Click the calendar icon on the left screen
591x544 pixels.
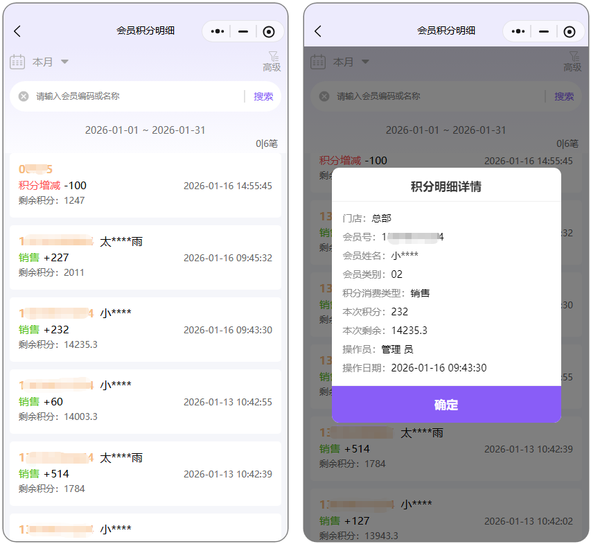pos(17,62)
